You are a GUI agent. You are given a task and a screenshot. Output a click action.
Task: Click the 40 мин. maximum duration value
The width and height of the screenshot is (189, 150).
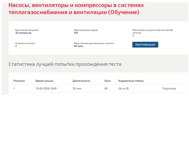[x=79, y=46]
